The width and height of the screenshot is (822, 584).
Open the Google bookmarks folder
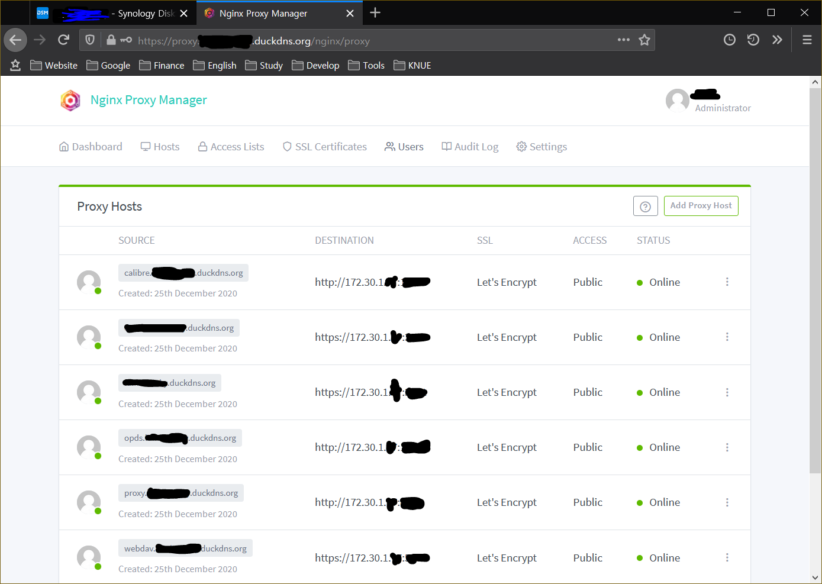coord(108,65)
